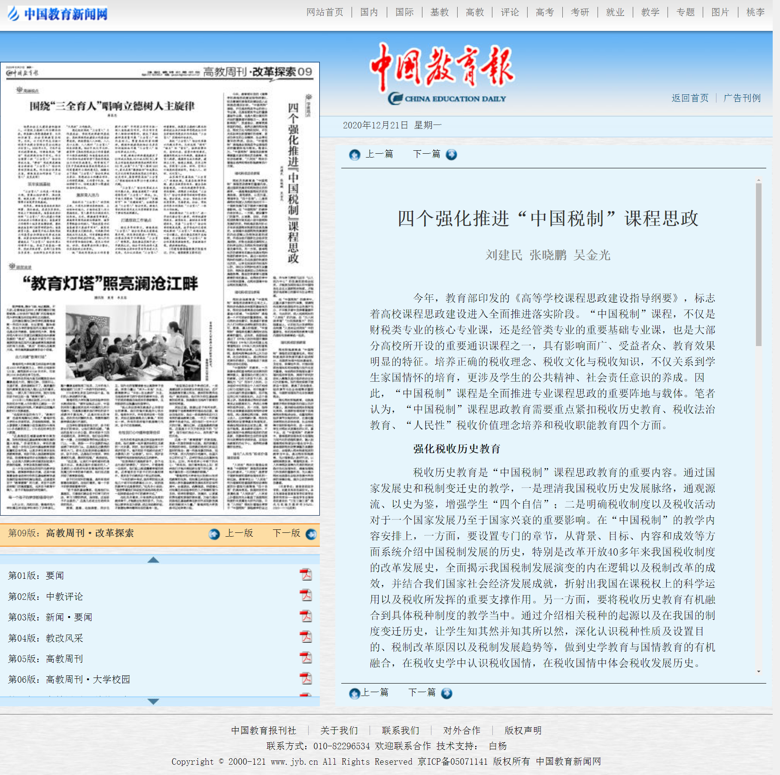Select 就业 in the top navigation

click(615, 12)
